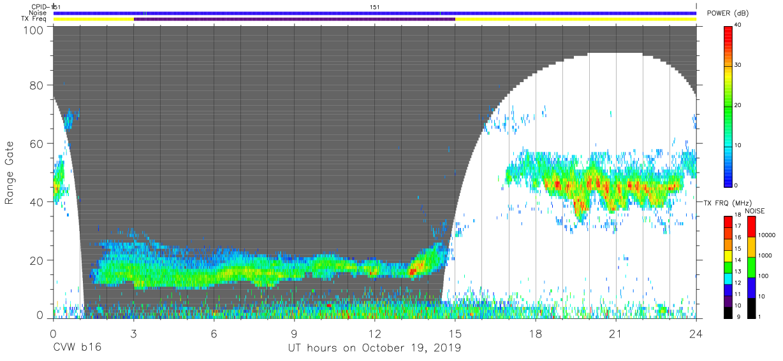Click the POWER (dB) color bar title
The height and width of the screenshot is (361, 783).
[x=728, y=13]
